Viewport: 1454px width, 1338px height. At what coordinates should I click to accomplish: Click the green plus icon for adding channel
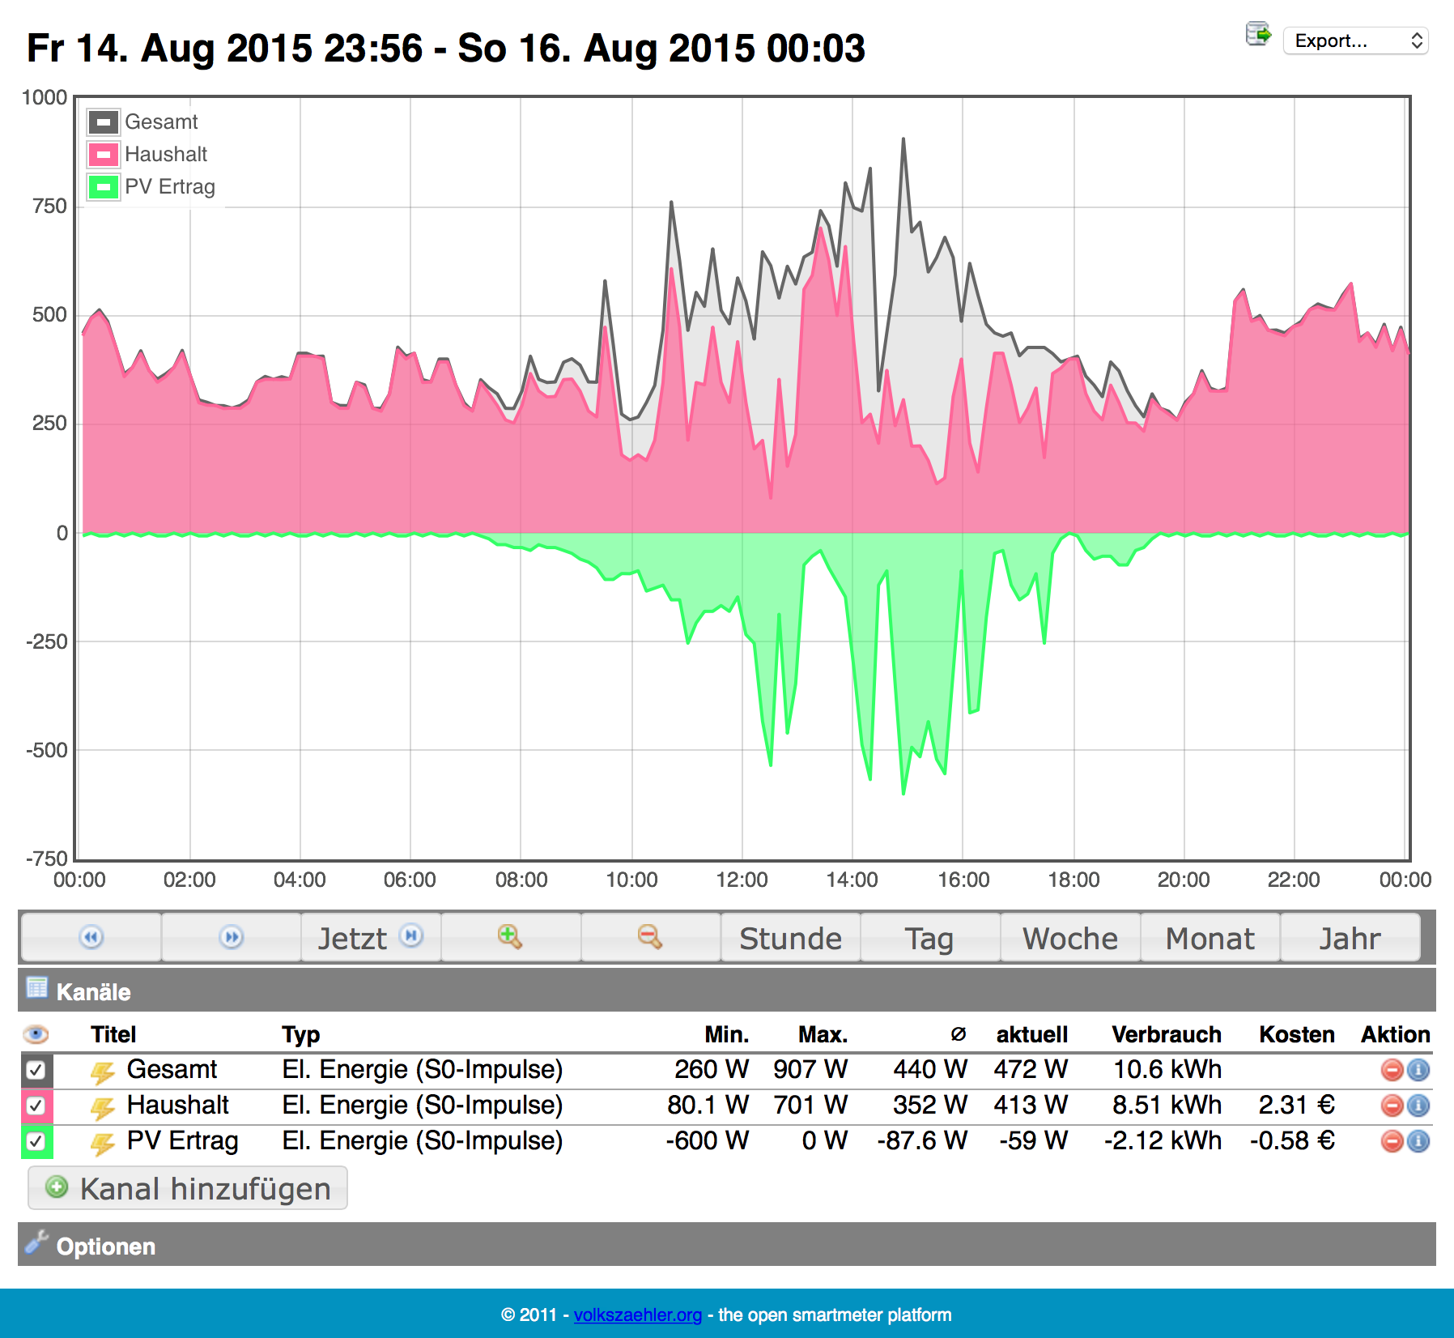57,1187
